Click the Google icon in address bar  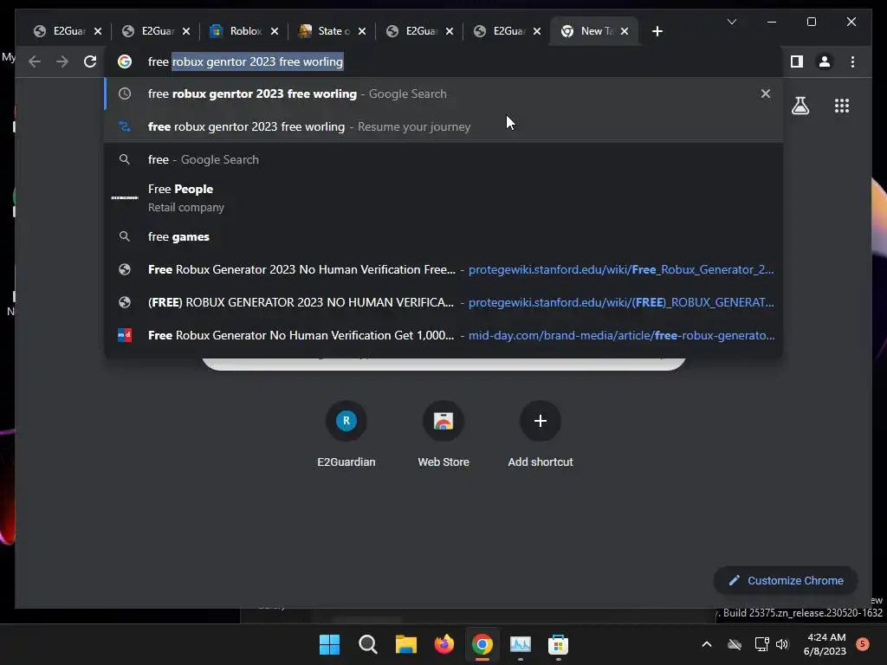[x=125, y=61]
